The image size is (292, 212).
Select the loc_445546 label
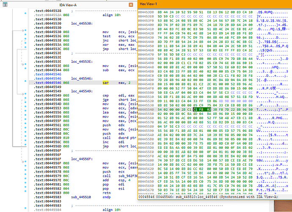pyautogui.click(x=82, y=78)
